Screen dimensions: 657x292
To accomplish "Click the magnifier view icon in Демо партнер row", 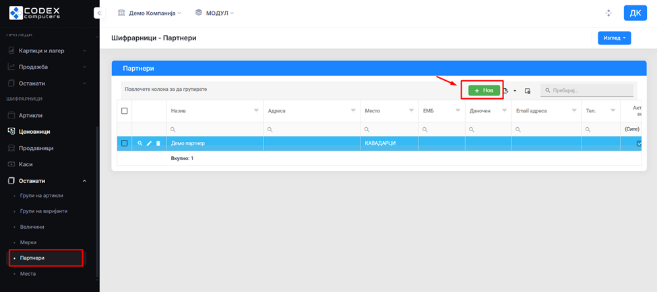I will pyautogui.click(x=140, y=143).
